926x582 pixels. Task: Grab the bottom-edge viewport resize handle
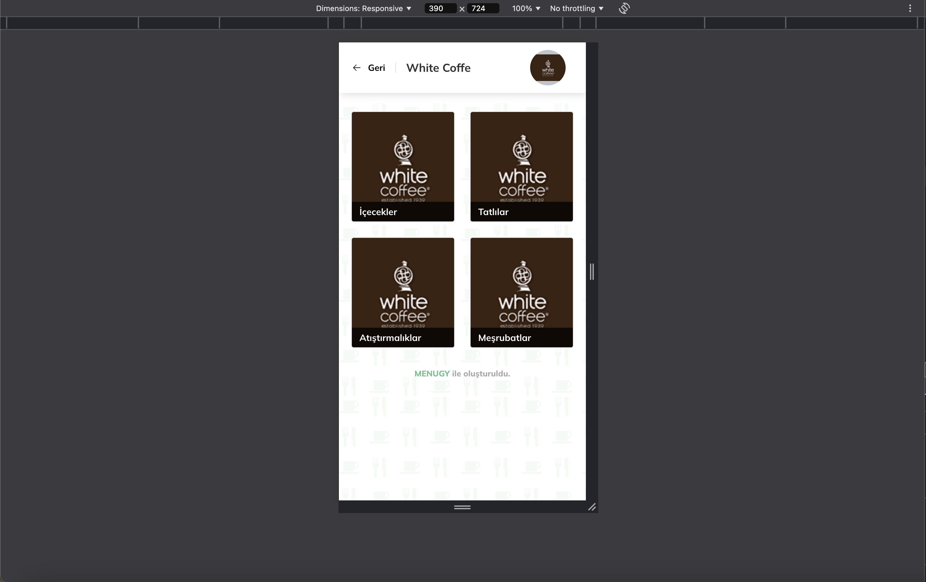(462, 507)
